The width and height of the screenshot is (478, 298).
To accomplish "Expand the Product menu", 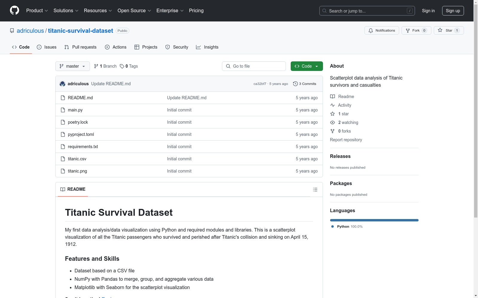I will (37, 11).
